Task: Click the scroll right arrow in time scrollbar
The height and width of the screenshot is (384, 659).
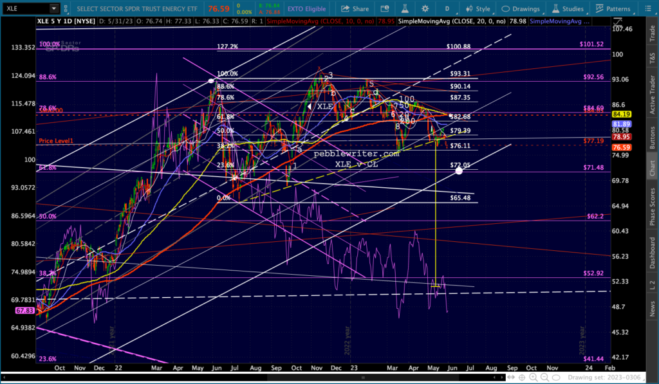Action: 502,378
